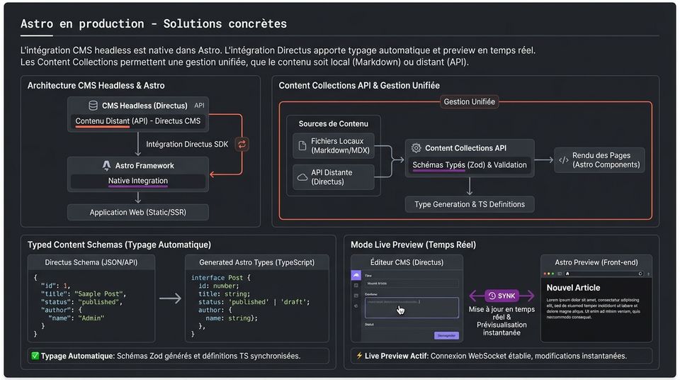Click the name: string code line
The width and height of the screenshot is (680, 380).
click(232, 318)
